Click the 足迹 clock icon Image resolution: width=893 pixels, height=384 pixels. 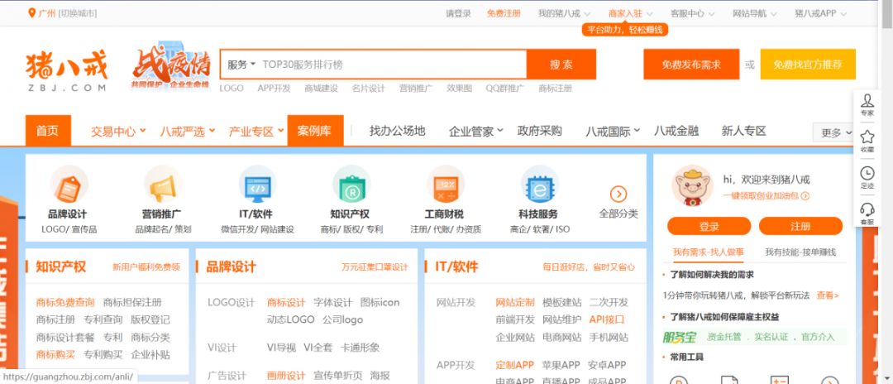coord(867,173)
